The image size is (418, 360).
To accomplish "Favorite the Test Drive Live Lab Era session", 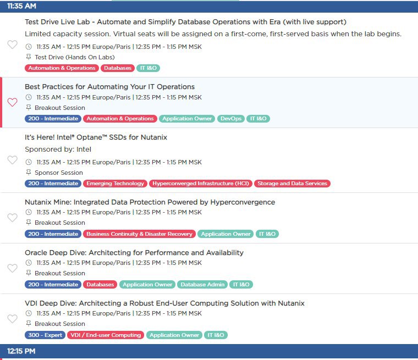I will pos(12,45).
